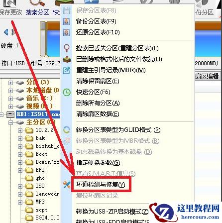The height and width of the screenshot is (223, 222).
Task: Choose 重建主引导记录(MBR)
Action: tap(111, 70)
